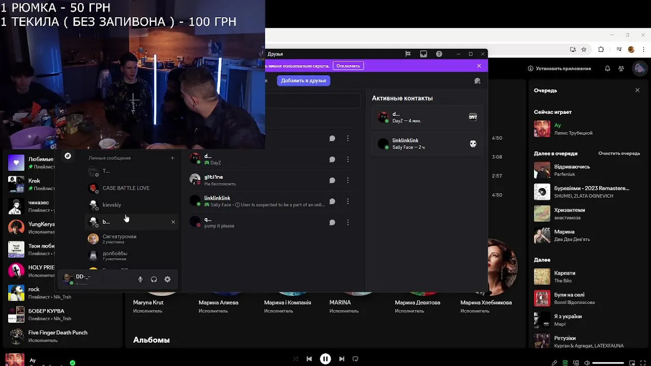The image size is (651, 366).
Task: Open more options for g1tl1ne
Action: tap(348, 180)
